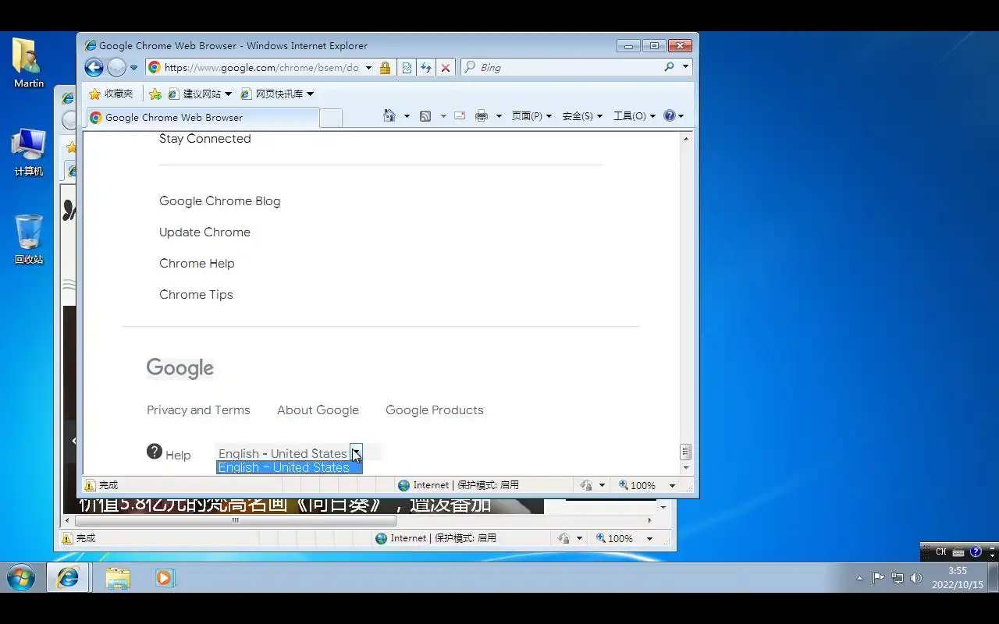Click the Print icon
Viewport: 999px width, 624px height.
[482, 116]
